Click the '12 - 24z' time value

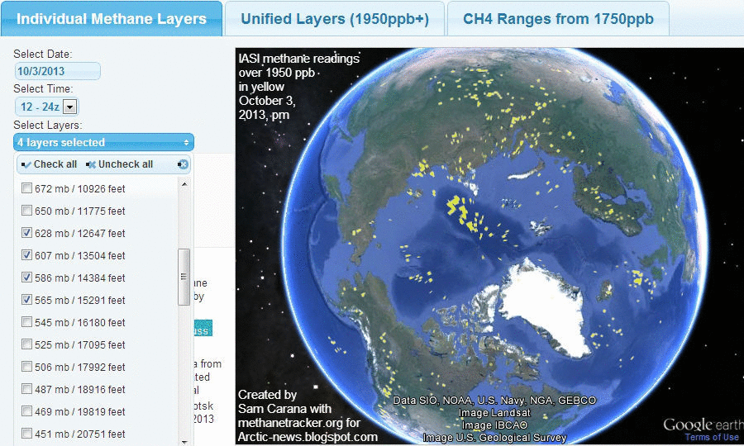(40, 107)
